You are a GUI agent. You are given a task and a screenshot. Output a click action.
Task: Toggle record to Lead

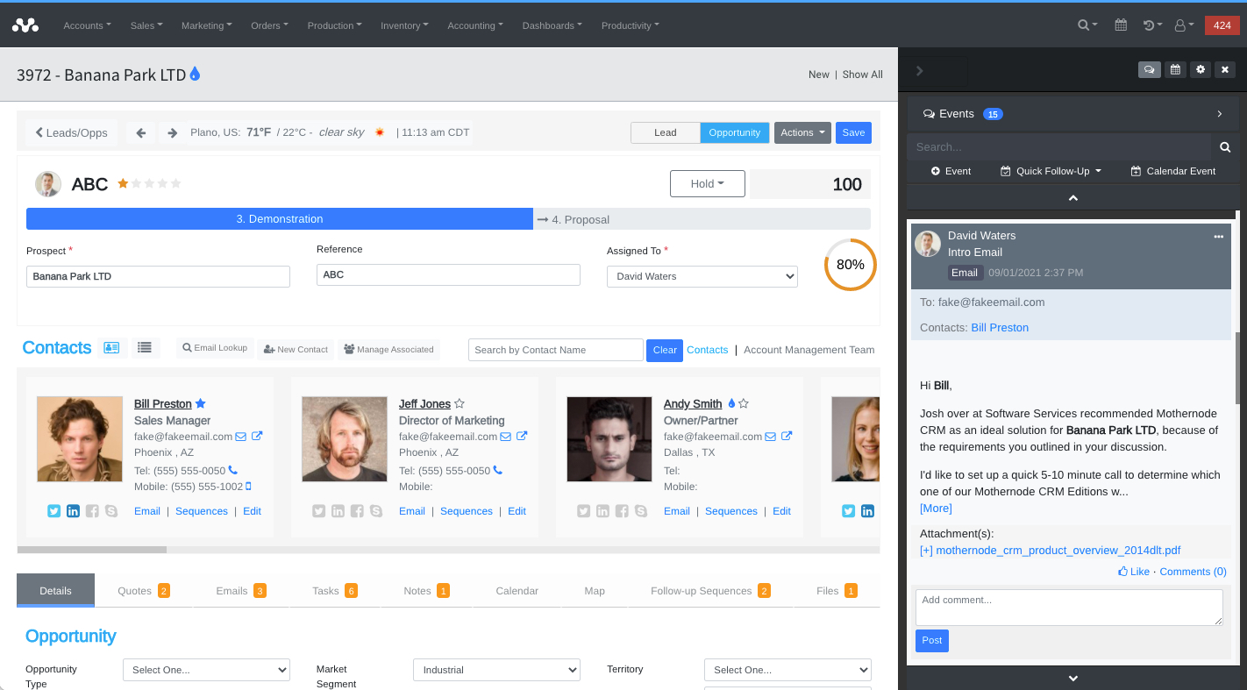665,132
